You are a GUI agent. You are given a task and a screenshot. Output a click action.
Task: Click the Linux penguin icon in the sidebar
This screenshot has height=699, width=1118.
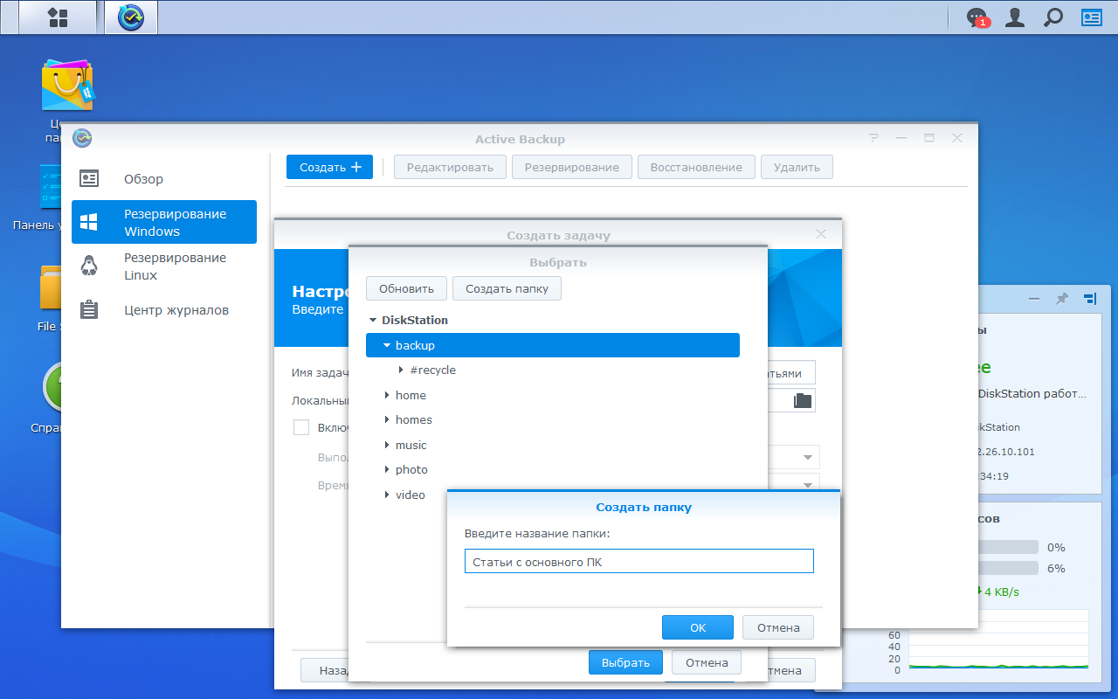pyautogui.click(x=89, y=266)
